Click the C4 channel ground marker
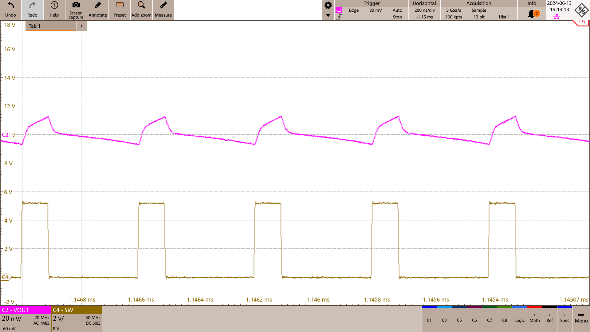 [6, 277]
